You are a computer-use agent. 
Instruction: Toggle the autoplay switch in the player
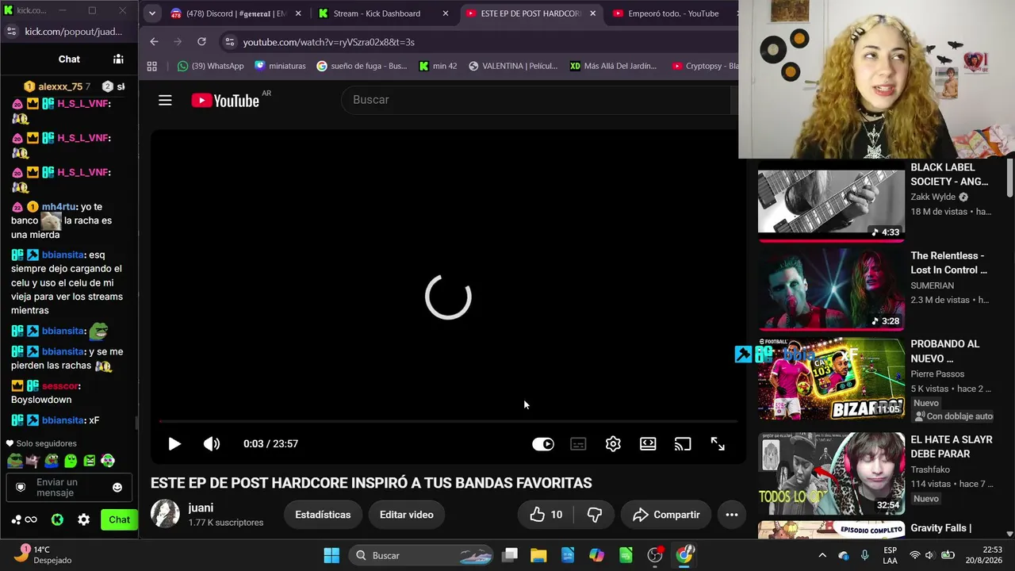[543, 444]
